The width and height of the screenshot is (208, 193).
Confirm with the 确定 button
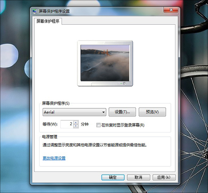[113, 177]
